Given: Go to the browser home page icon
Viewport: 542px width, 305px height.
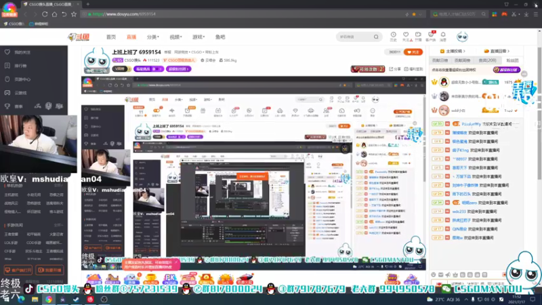Looking at the screenshot, I should 54,14.
